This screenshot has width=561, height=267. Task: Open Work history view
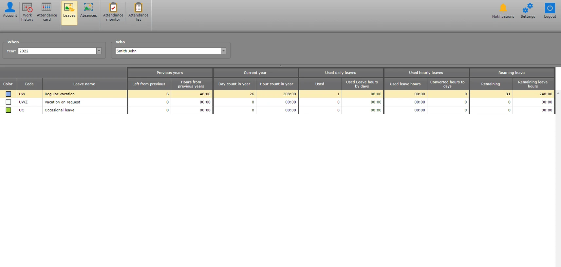click(x=27, y=12)
